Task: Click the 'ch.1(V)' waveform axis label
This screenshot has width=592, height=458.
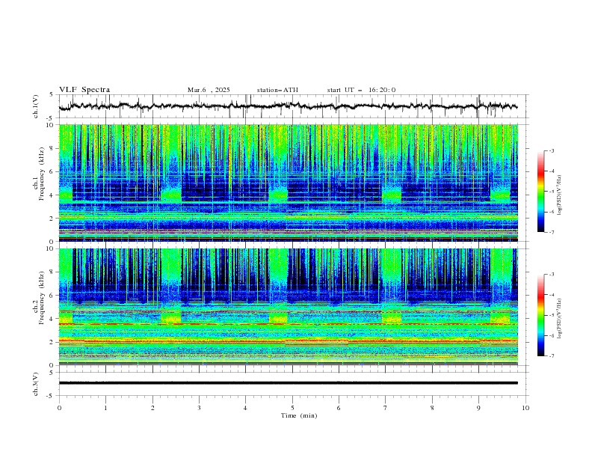Action: click(36, 106)
